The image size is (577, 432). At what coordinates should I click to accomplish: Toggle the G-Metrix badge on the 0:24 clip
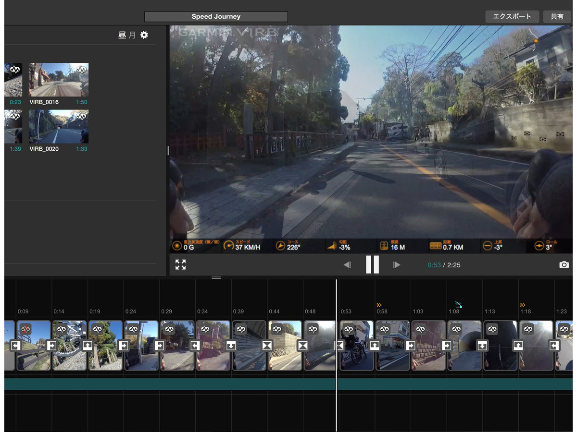133,329
